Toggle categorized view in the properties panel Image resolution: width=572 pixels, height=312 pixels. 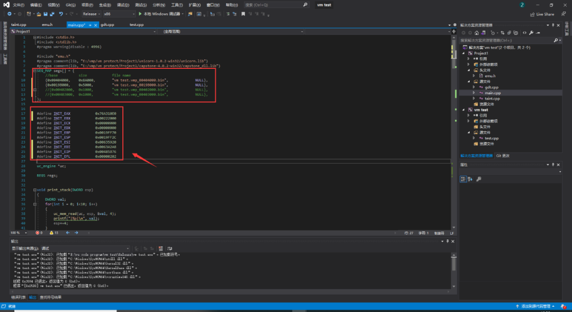tap(463, 179)
